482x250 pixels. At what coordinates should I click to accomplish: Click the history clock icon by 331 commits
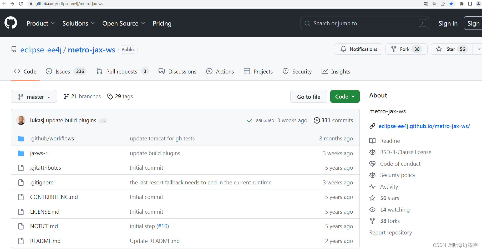(x=317, y=120)
